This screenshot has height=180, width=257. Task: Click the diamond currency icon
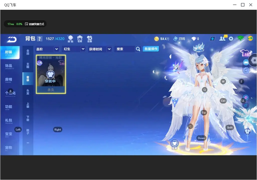pyautogui.click(x=194, y=39)
